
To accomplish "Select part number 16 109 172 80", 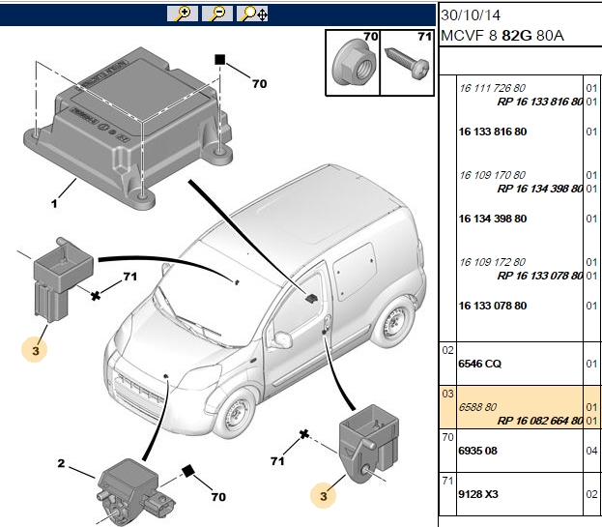I will (x=492, y=262).
